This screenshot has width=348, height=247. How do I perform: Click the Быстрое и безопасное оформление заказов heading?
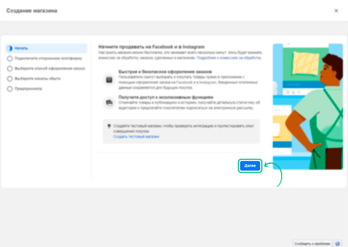(x=165, y=72)
